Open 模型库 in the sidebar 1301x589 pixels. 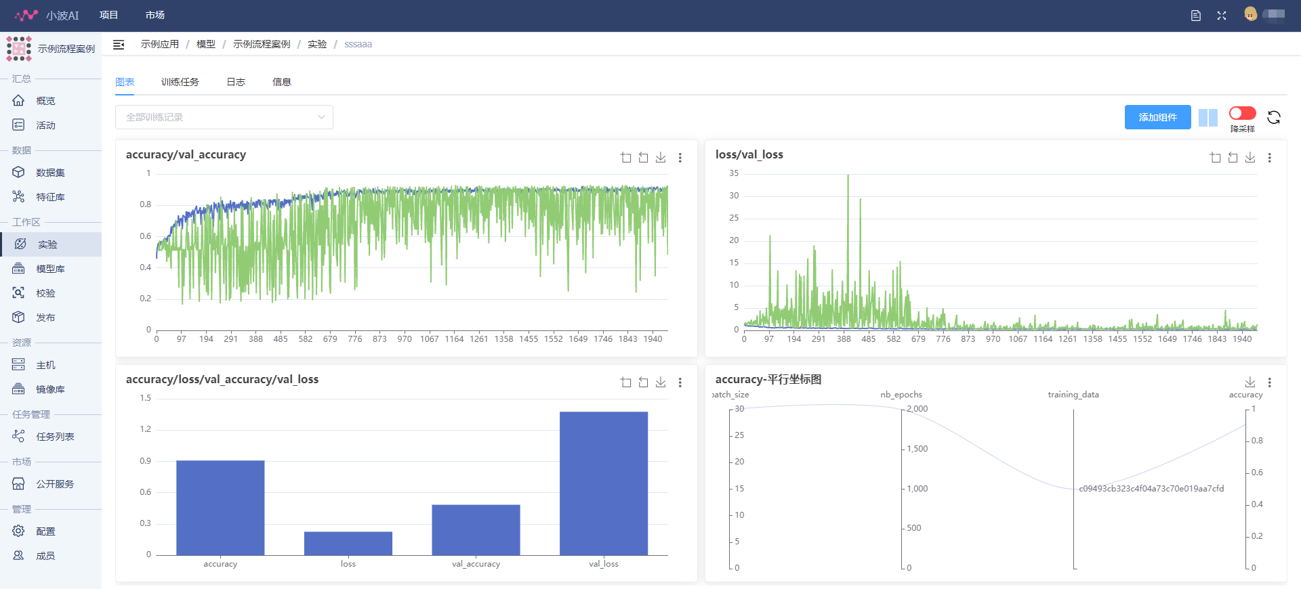pyautogui.click(x=51, y=269)
